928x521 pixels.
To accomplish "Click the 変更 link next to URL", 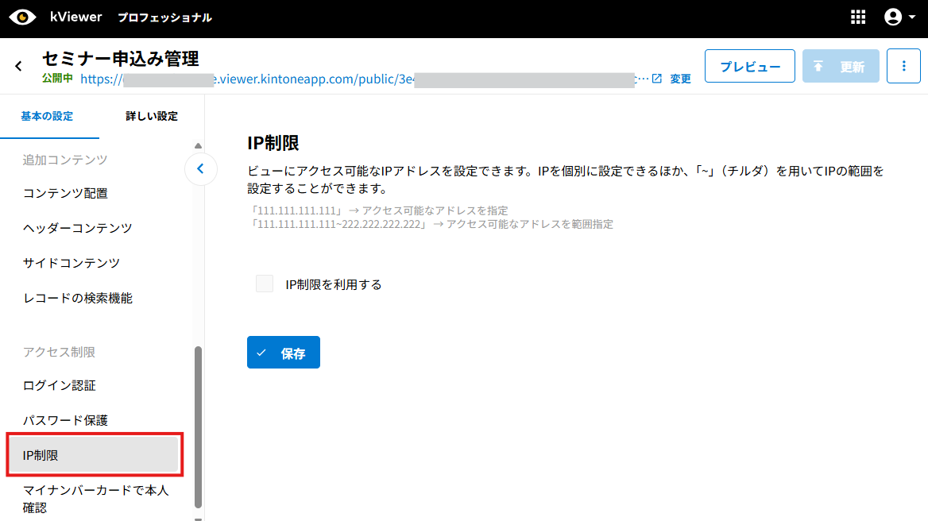I will (x=680, y=79).
